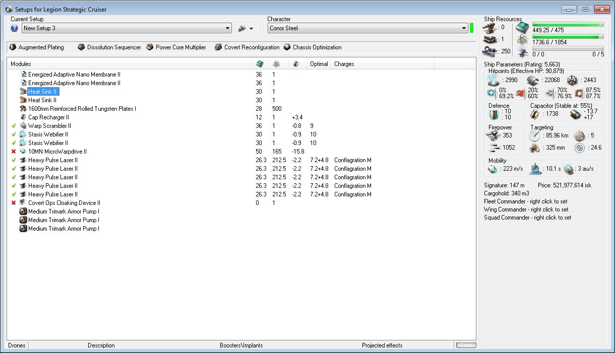Screen dimensions: 615x353
Task: Click the Cargohold: 340 m3 value
Action: coord(506,193)
